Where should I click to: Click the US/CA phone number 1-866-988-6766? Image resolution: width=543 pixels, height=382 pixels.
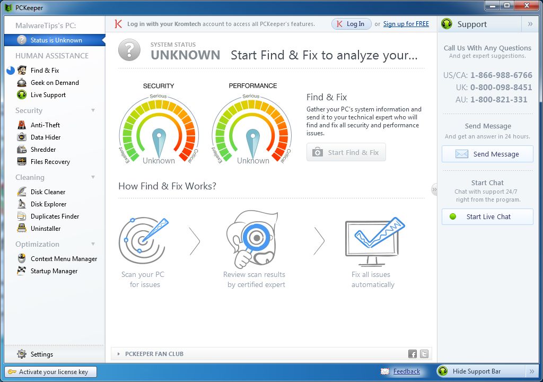click(501, 75)
